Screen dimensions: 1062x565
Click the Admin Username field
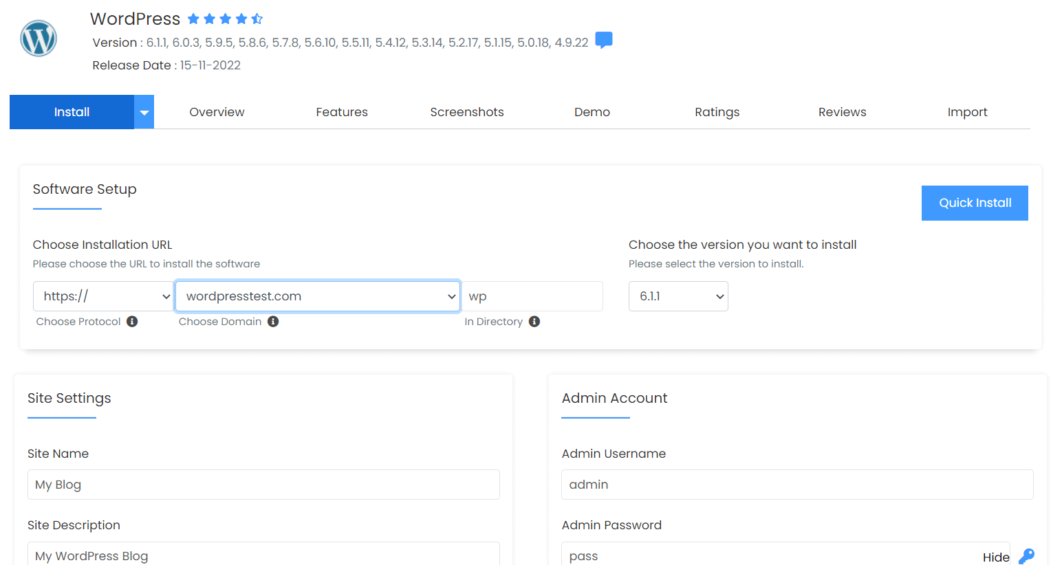[x=797, y=485]
